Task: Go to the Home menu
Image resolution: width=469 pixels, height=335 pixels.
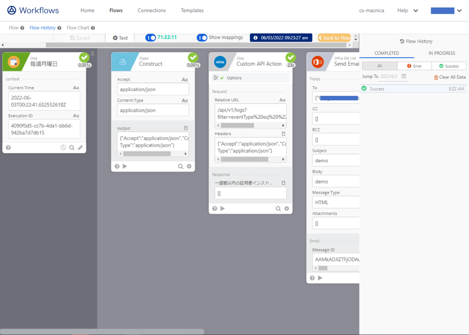Action: tap(87, 10)
